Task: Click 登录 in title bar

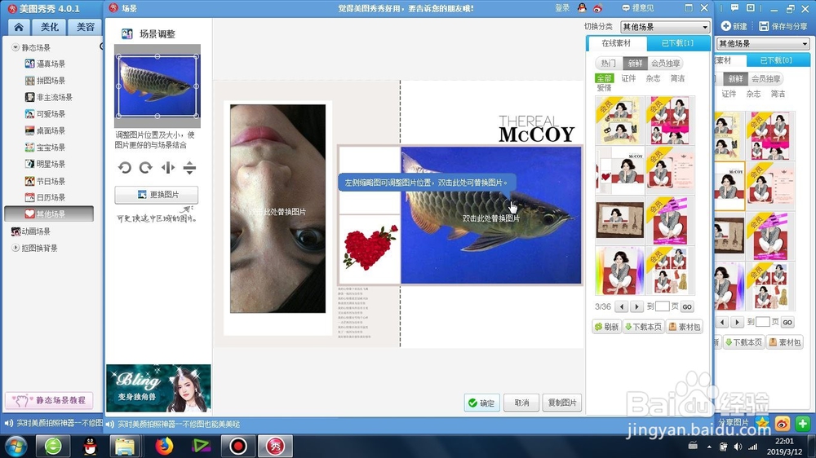Action: click(x=562, y=8)
